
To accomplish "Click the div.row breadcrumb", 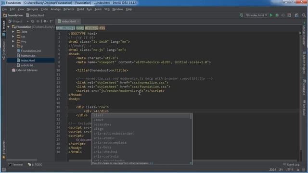I will point(91,28).
